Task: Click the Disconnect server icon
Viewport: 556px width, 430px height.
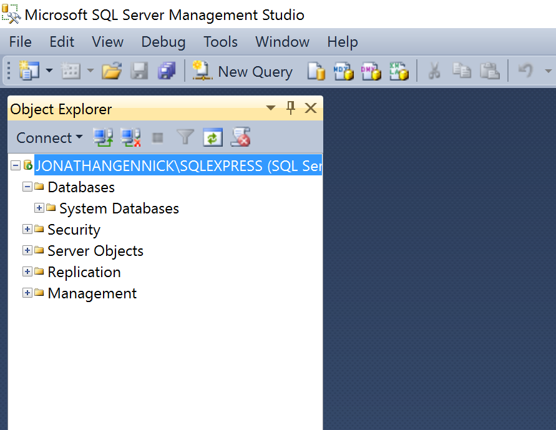Action: 130,137
